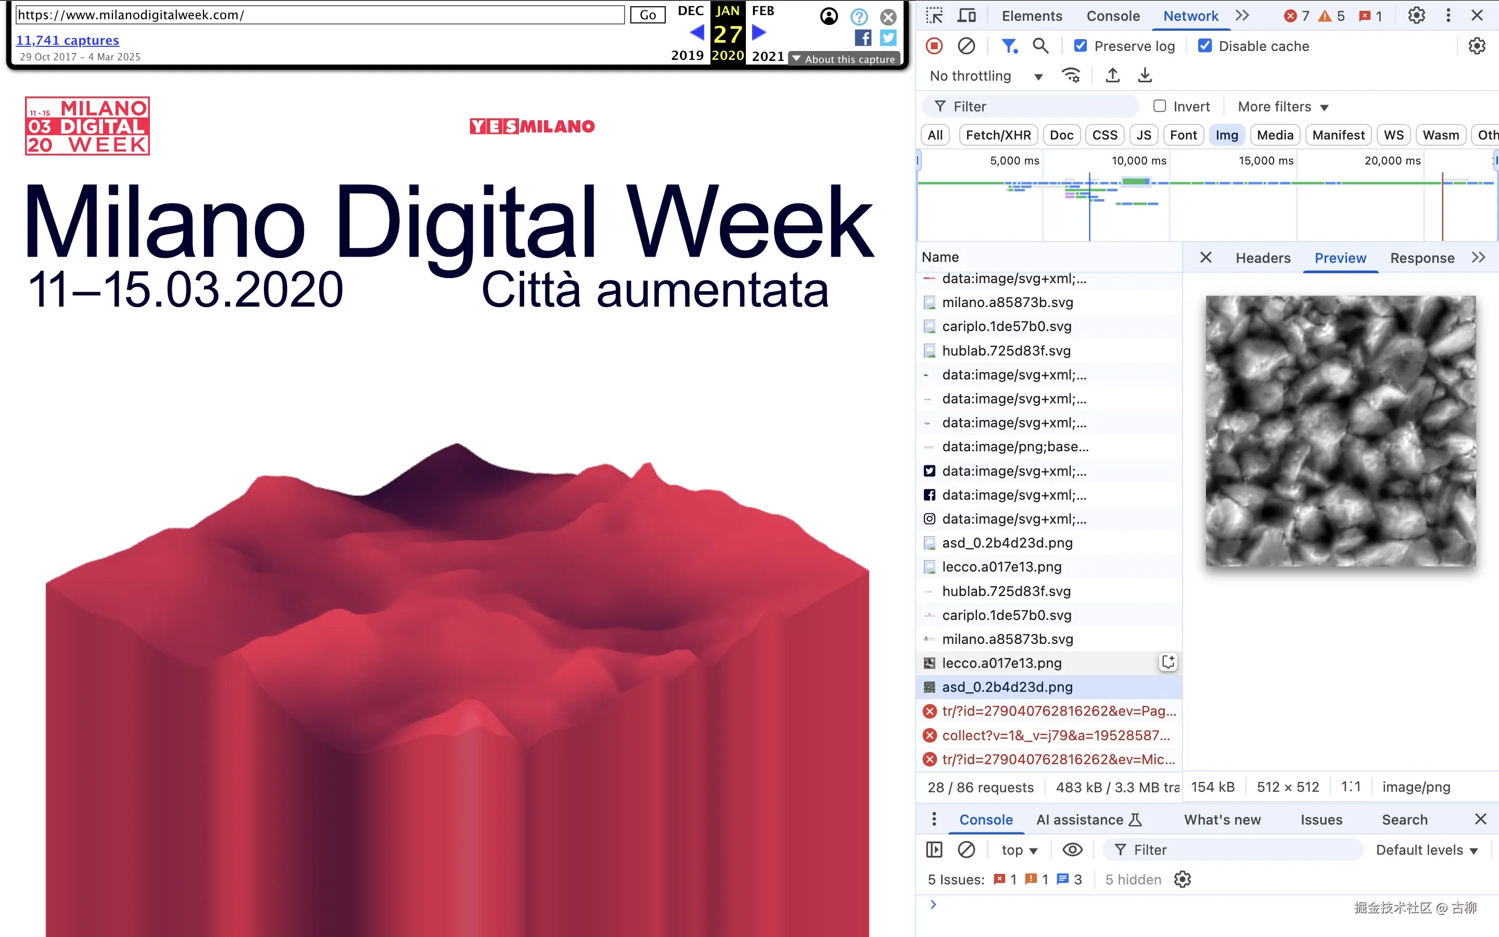
Task: Click the inspect element picker icon
Action: pos(934,16)
